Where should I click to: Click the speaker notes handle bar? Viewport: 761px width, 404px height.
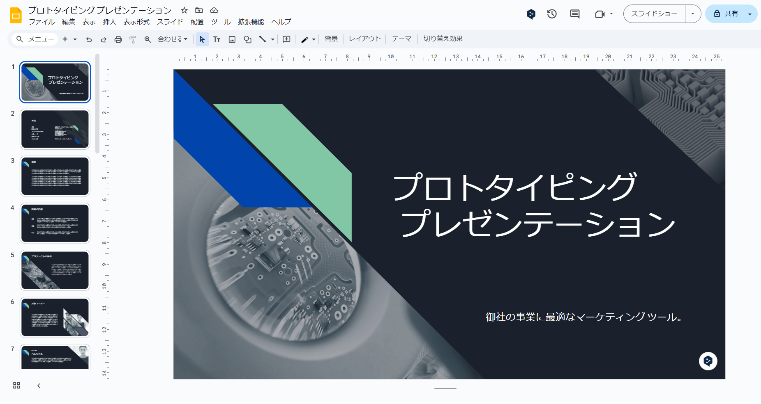(445, 388)
